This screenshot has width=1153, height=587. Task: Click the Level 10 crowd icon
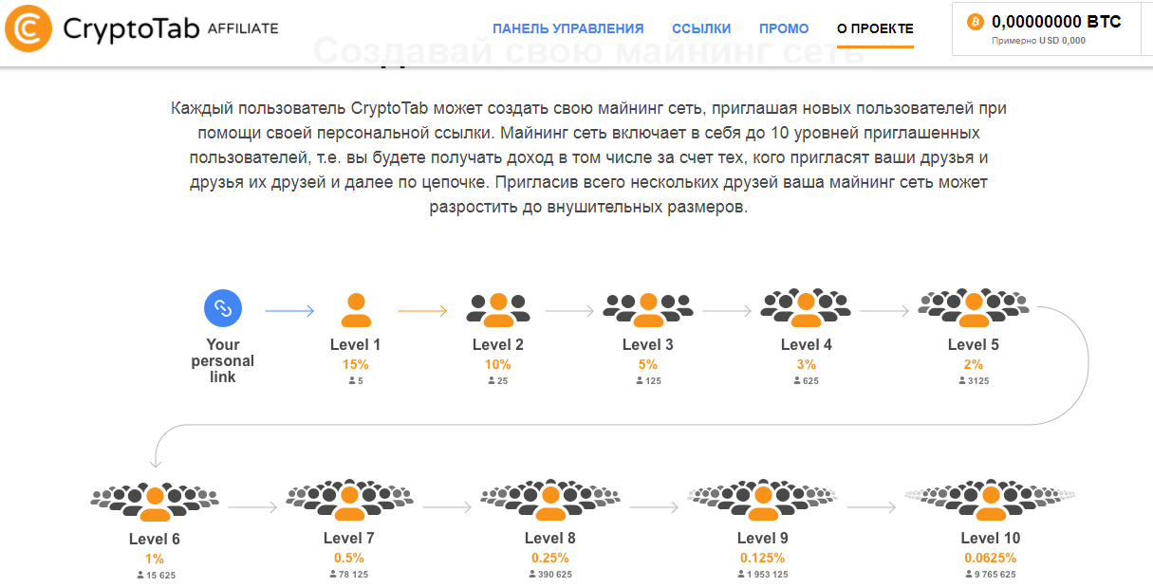[993, 501]
